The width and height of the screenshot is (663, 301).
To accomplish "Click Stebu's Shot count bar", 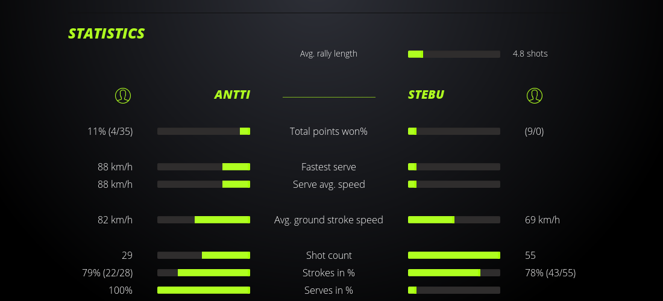I will coord(454,255).
